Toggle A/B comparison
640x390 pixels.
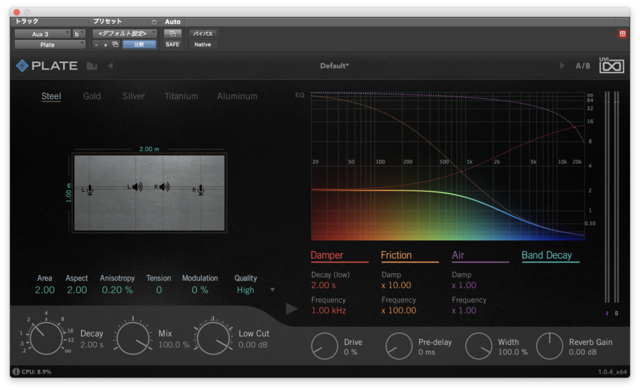pos(583,66)
